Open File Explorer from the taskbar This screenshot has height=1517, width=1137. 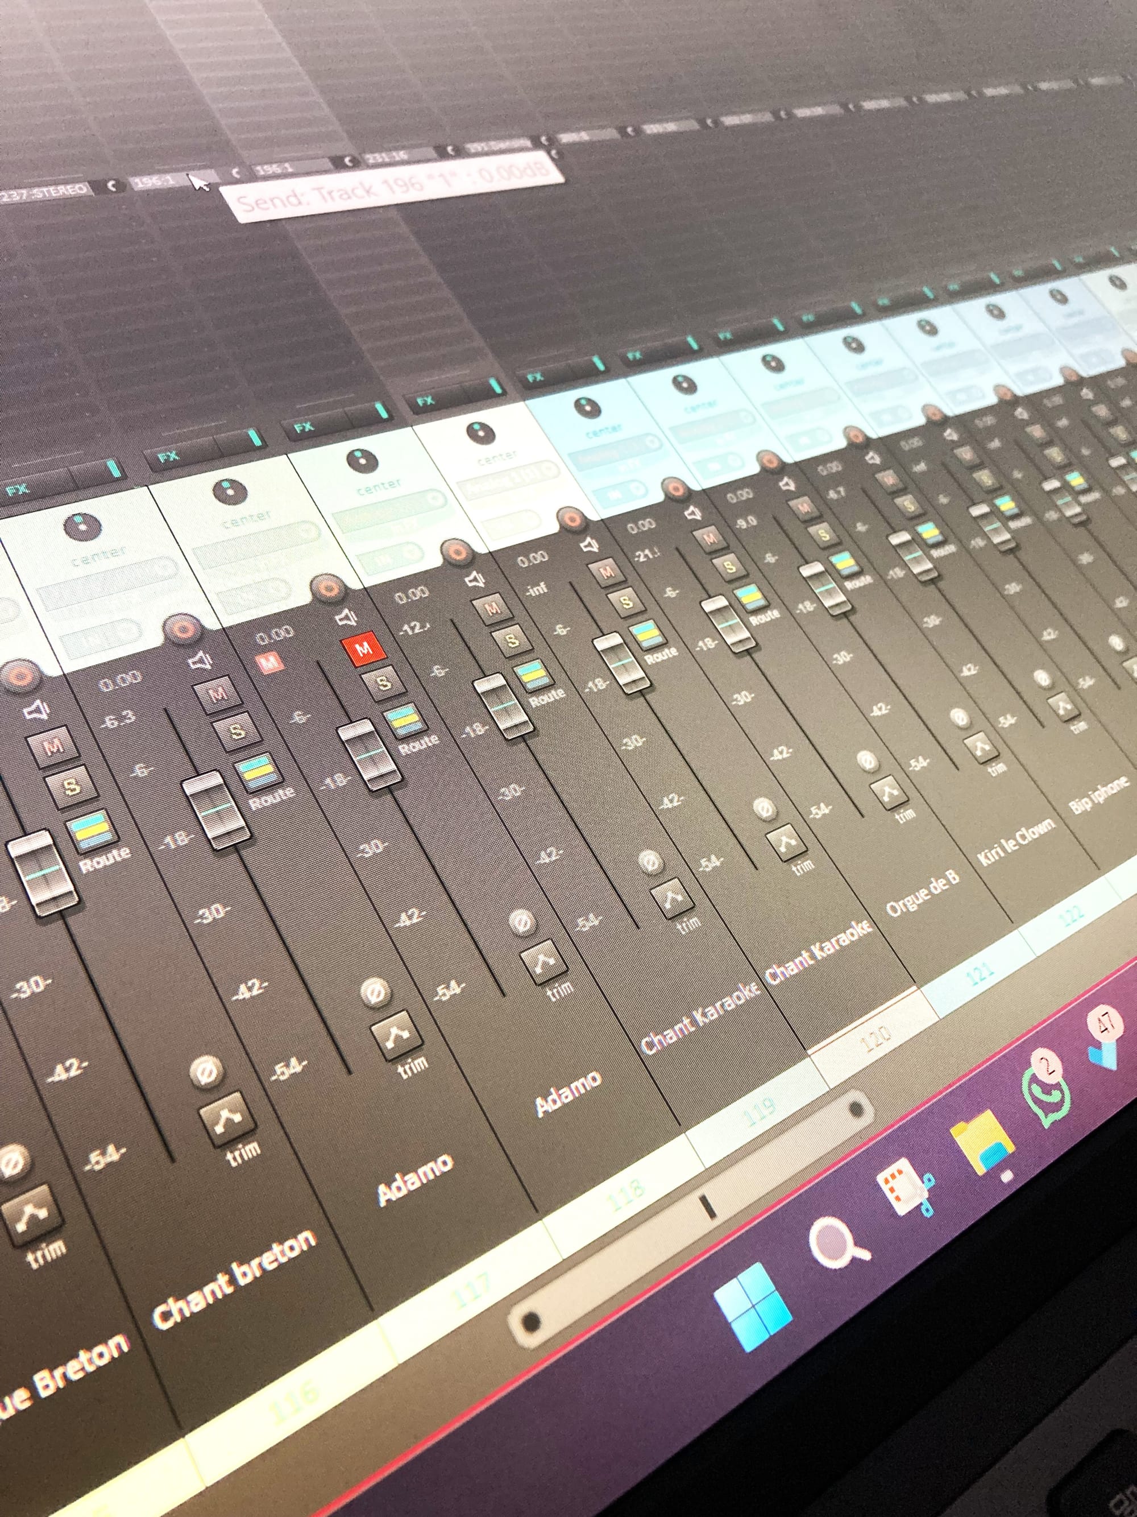[984, 1143]
